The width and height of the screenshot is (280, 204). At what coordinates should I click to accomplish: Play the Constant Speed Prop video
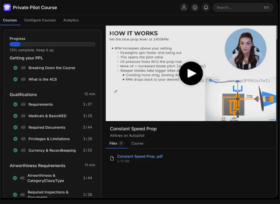click(191, 73)
